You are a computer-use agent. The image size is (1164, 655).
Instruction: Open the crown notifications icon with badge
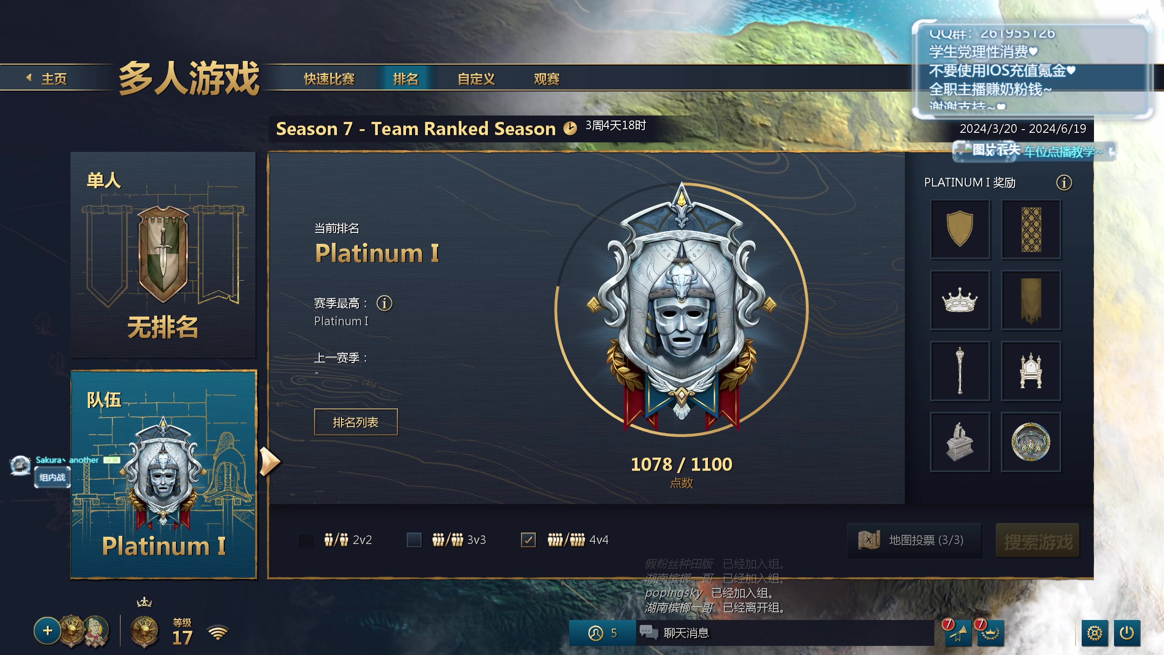tap(990, 633)
